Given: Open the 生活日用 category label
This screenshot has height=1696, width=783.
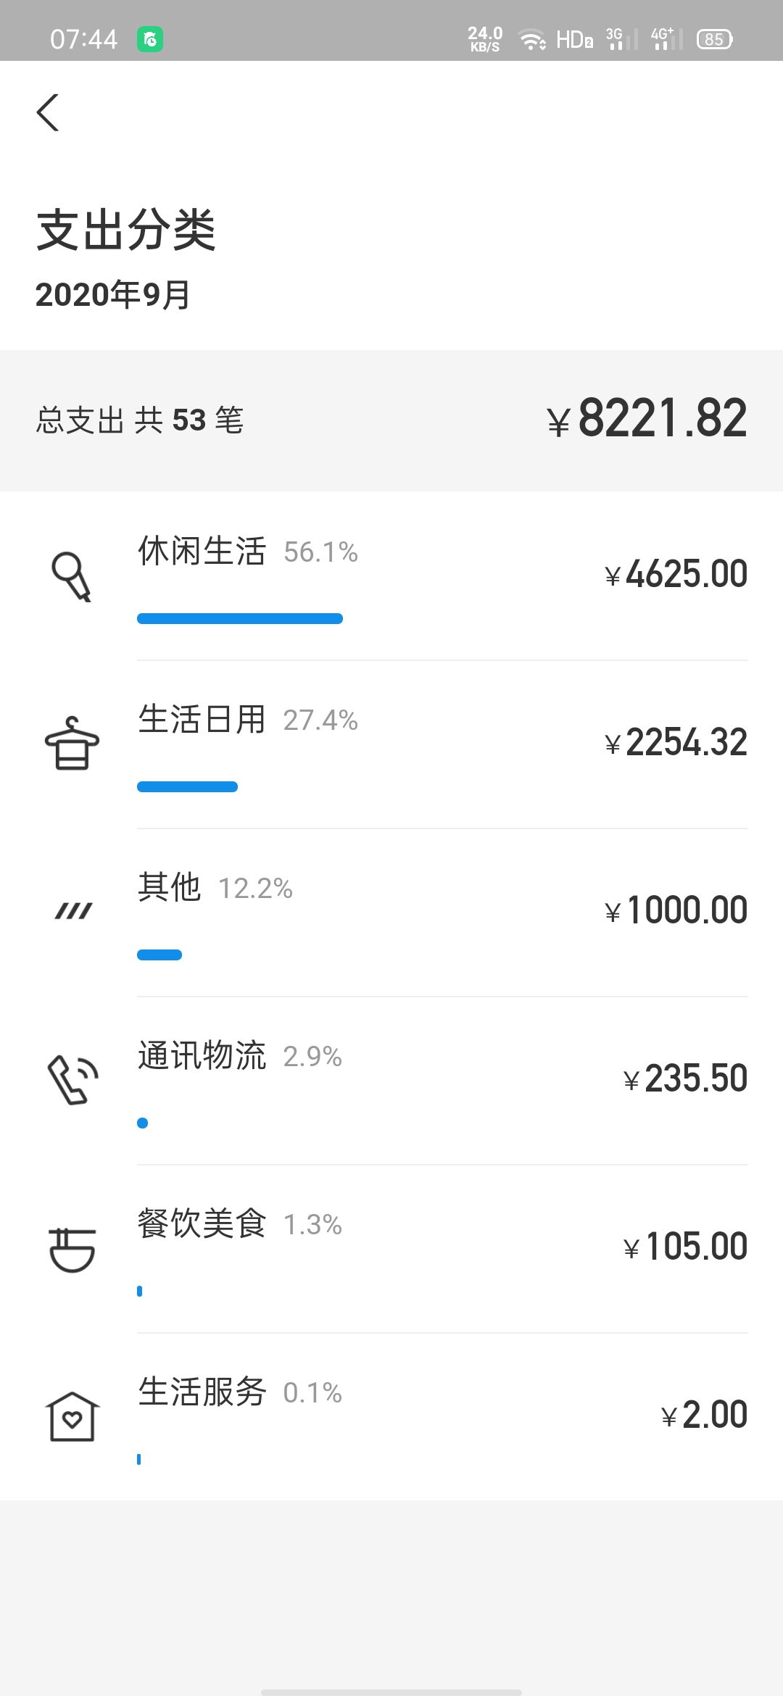Looking at the screenshot, I should coord(202,719).
